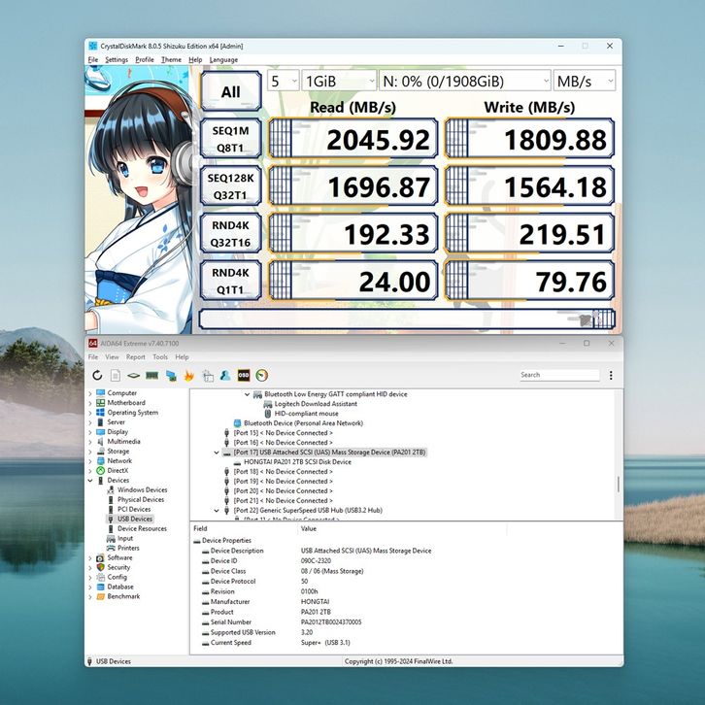Screen dimensions: 705x705
Task: Click the Refresh icon in AIDA64 toolbar
Action: click(x=97, y=375)
